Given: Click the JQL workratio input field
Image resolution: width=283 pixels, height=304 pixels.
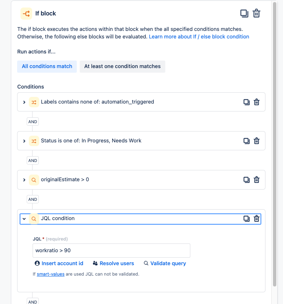Looking at the screenshot, I should (111, 251).
